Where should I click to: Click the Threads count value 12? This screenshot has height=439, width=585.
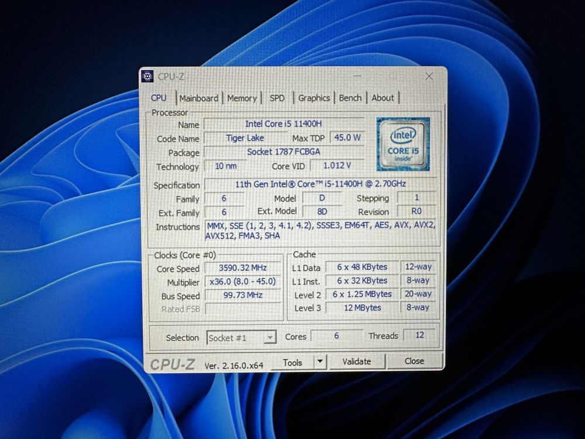(419, 335)
